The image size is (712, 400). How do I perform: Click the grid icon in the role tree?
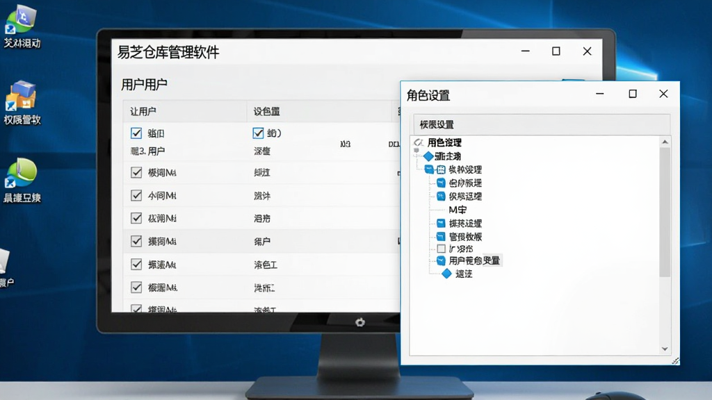(441, 169)
